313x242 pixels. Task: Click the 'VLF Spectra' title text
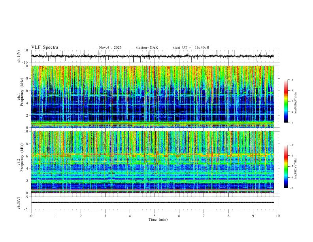pyautogui.click(x=45, y=47)
